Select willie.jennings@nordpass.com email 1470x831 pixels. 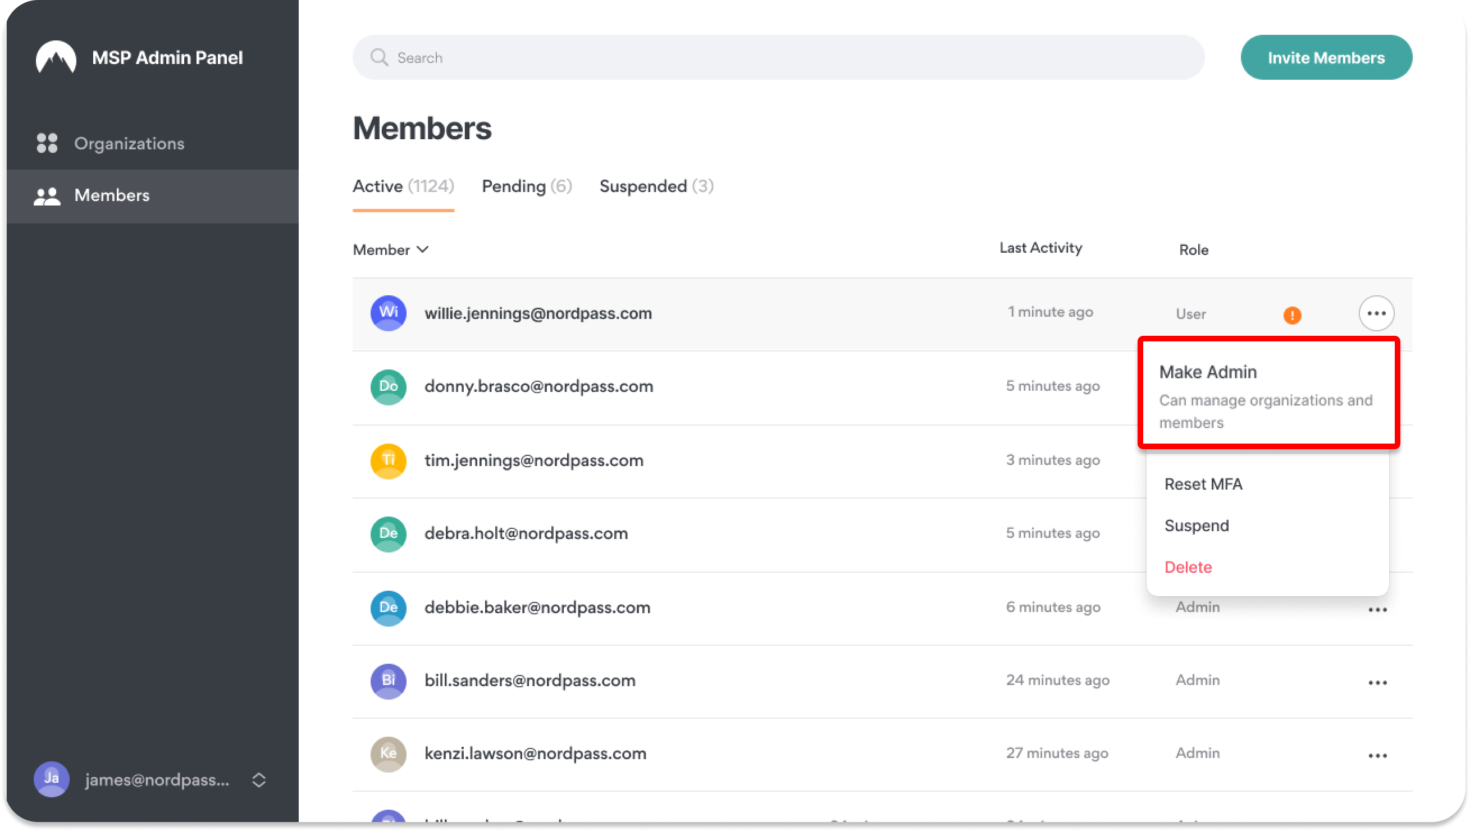537,313
